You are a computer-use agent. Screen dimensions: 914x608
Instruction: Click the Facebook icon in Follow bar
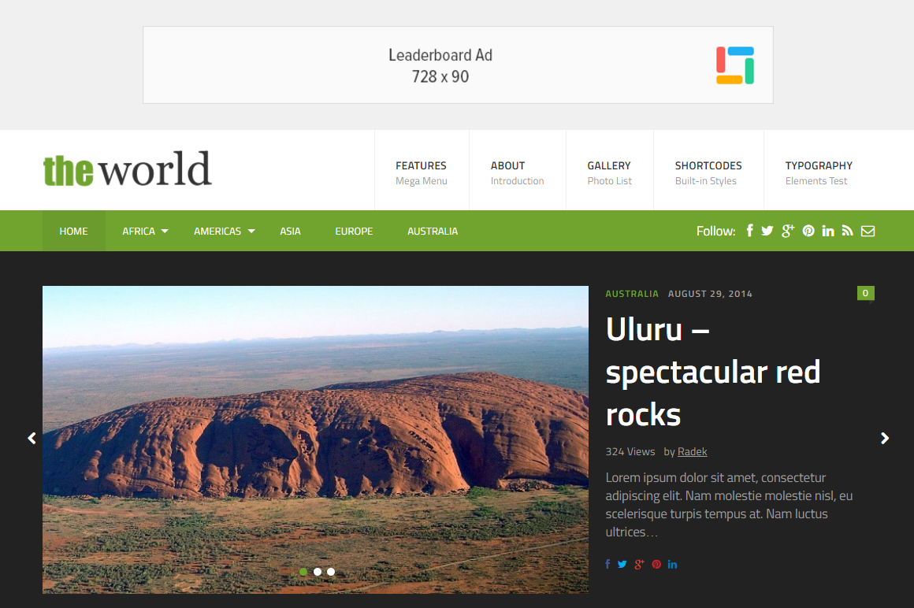click(x=749, y=231)
